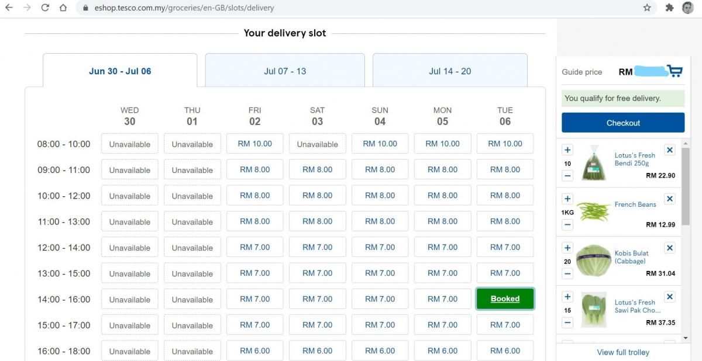The width and height of the screenshot is (702, 361).
Task: Decrease French Beans quantity
Action: click(x=567, y=224)
